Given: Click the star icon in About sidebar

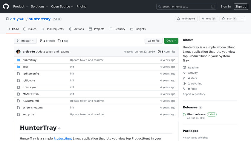Looking at the screenshot, I should [184, 78].
